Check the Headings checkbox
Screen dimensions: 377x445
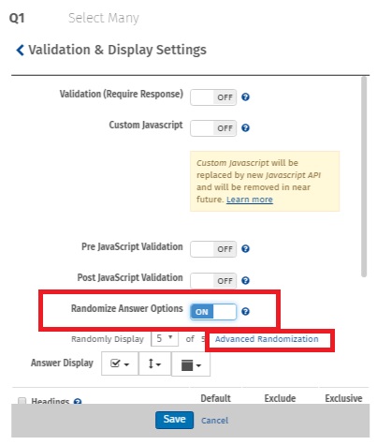[x=22, y=401]
